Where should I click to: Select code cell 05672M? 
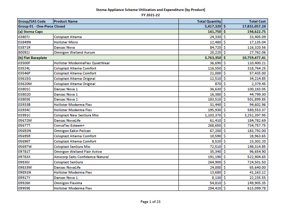click(x=35, y=121)
